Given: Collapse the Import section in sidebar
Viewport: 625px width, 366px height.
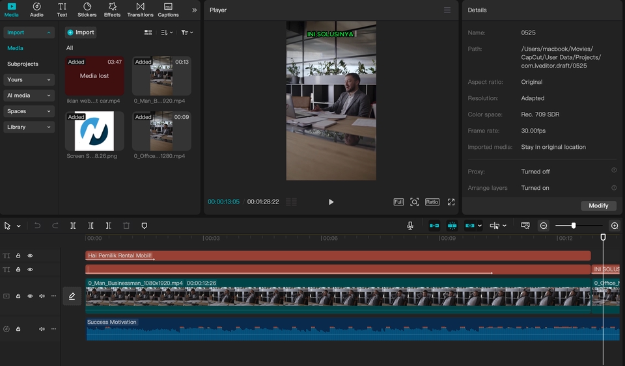Looking at the screenshot, I should pos(29,33).
